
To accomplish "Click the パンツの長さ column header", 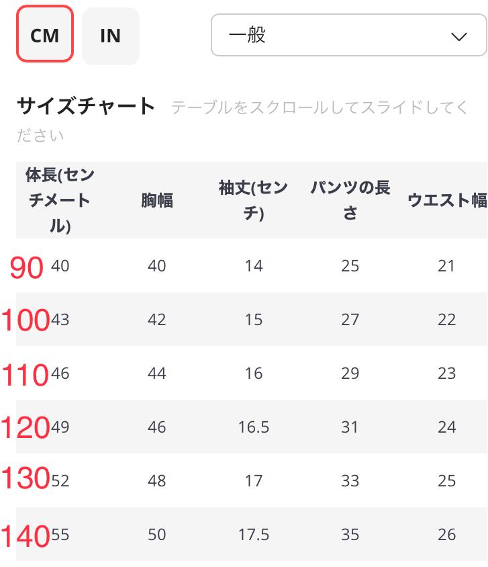I will click(x=350, y=200).
